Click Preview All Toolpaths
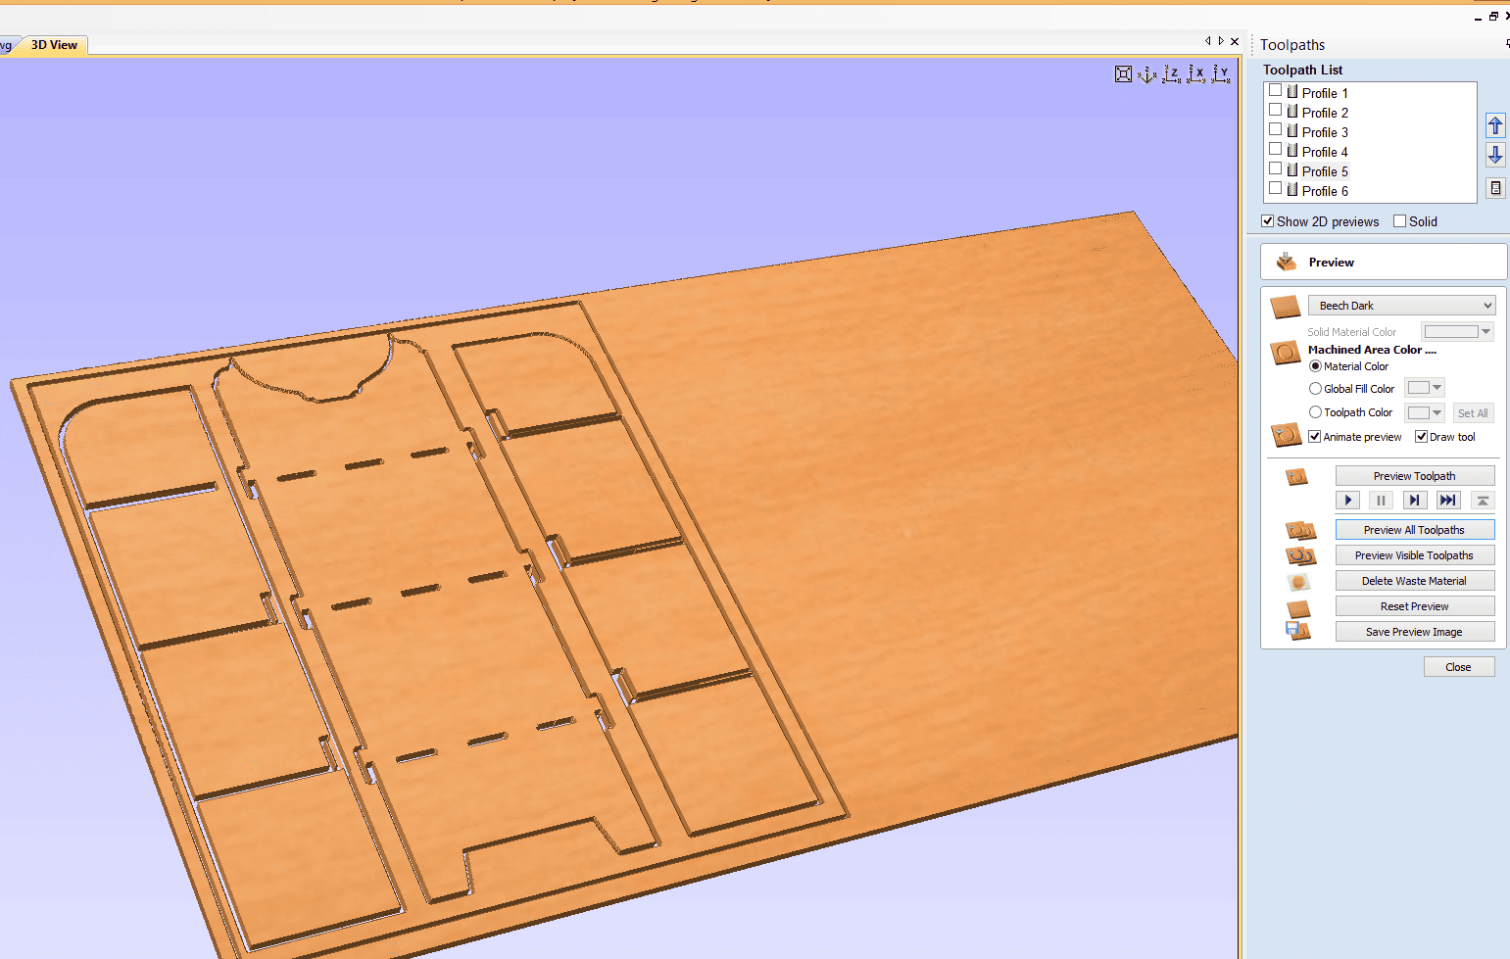Image resolution: width=1510 pixels, height=959 pixels. coord(1415,530)
